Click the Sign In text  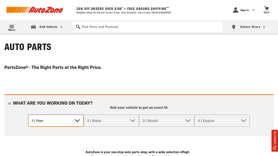click(x=245, y=10)
